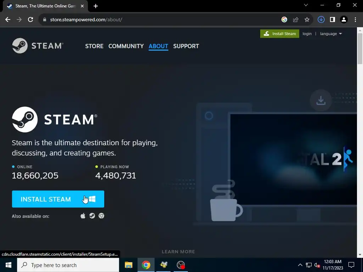Click the Steam logo in header

pyautogui.click(x=38, y=46)
